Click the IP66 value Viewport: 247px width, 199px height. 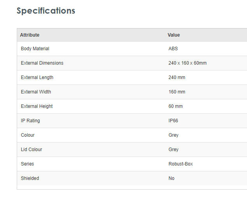[x=173, y=121]
